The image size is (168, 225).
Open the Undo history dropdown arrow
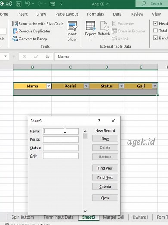tap(33, 4)
